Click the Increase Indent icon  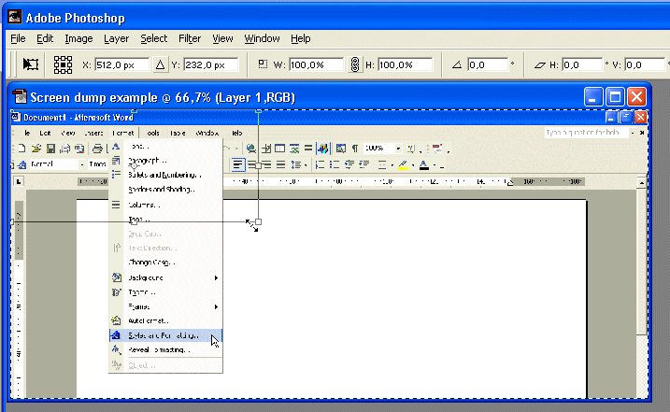pos(364,164)
